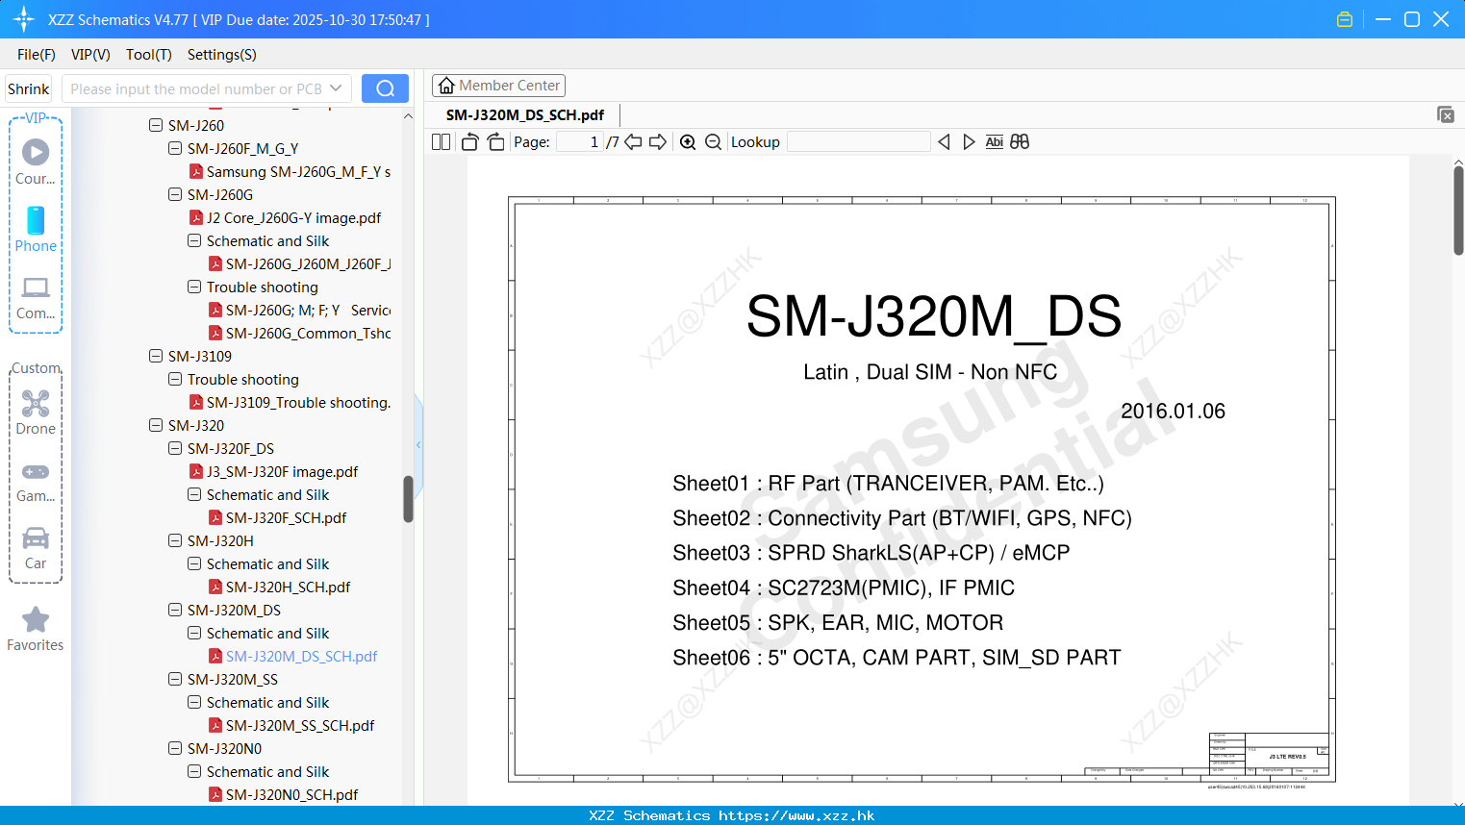Click the PDF viewer vertical scrollbar
1465x825 pixels.
tap(1458, 210)
